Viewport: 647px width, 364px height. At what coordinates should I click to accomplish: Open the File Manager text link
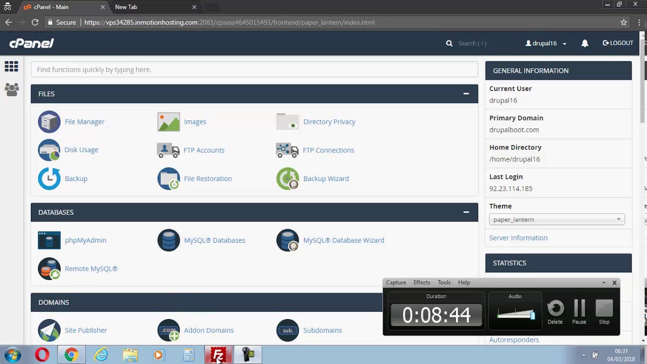point(84,122)
